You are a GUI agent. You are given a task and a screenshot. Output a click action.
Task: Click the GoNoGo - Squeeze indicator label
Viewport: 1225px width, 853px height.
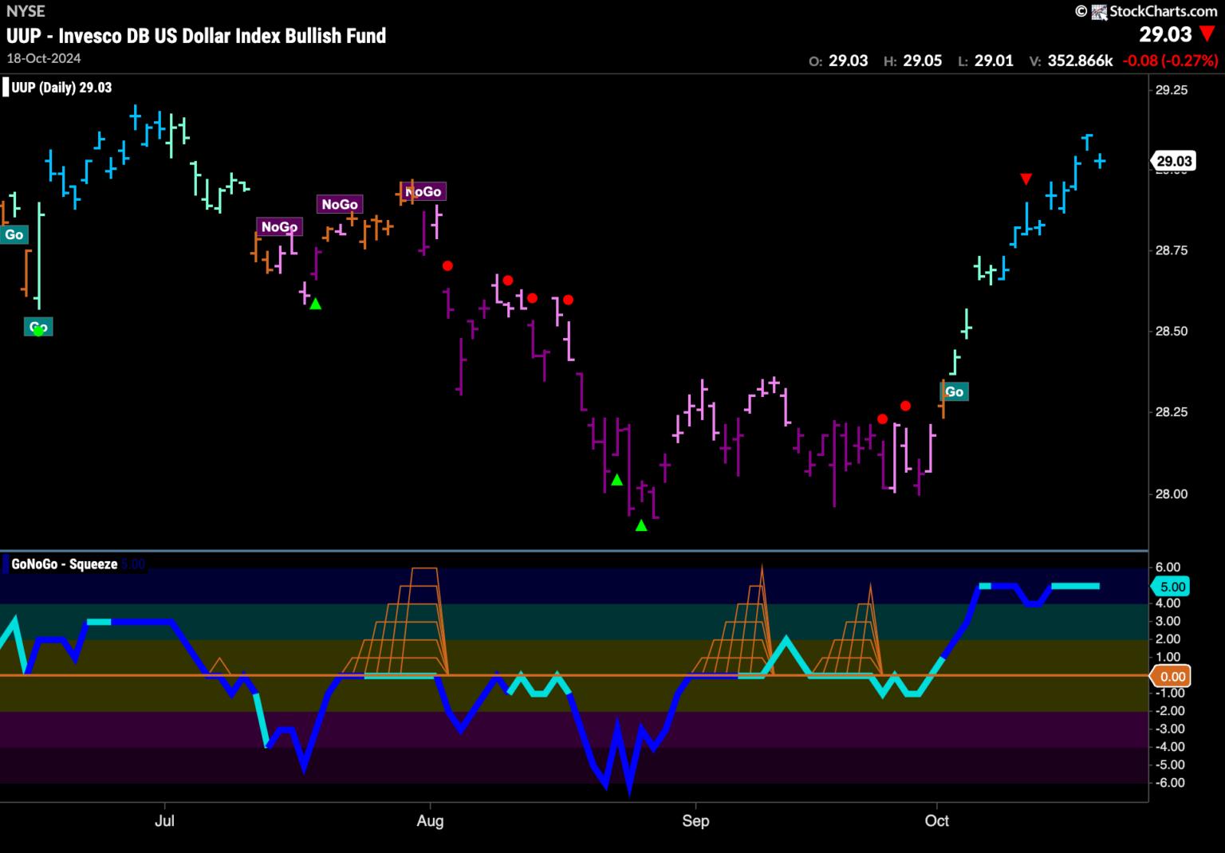click(x=64, y=564)
